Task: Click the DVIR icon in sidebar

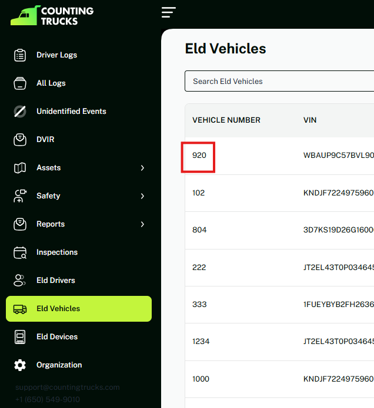Action: [20, 140]
